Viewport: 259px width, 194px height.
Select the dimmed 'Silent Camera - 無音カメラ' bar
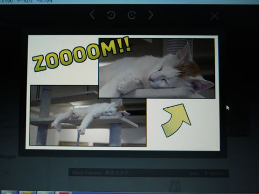click(x=148, y=173)
